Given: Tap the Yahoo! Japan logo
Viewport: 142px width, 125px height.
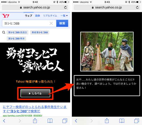Looking at the screenshot, I should coord(6,16).
